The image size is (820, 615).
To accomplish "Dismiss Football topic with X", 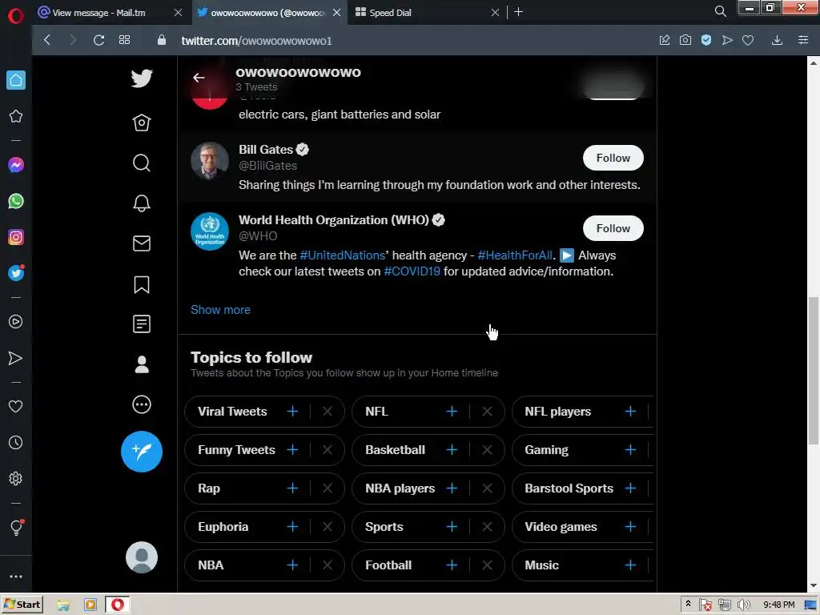I will [487, 565].
